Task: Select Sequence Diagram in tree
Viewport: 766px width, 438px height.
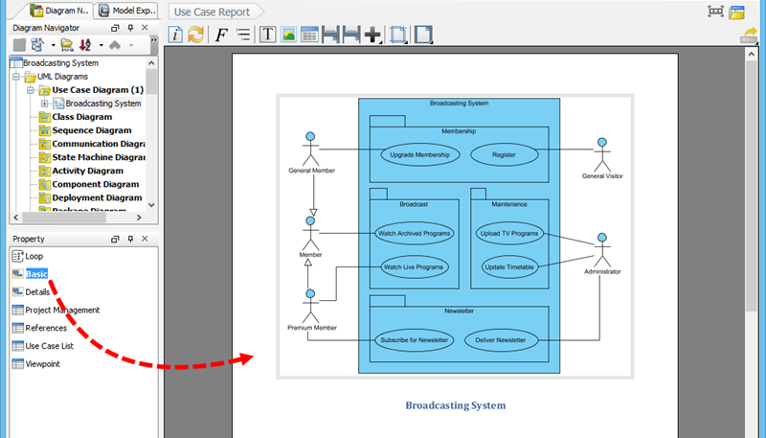Action: (92, 130)
